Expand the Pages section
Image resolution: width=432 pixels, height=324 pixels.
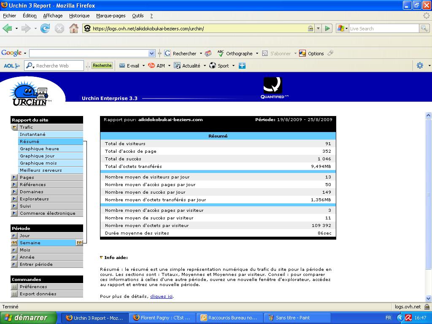pos(14,178)
